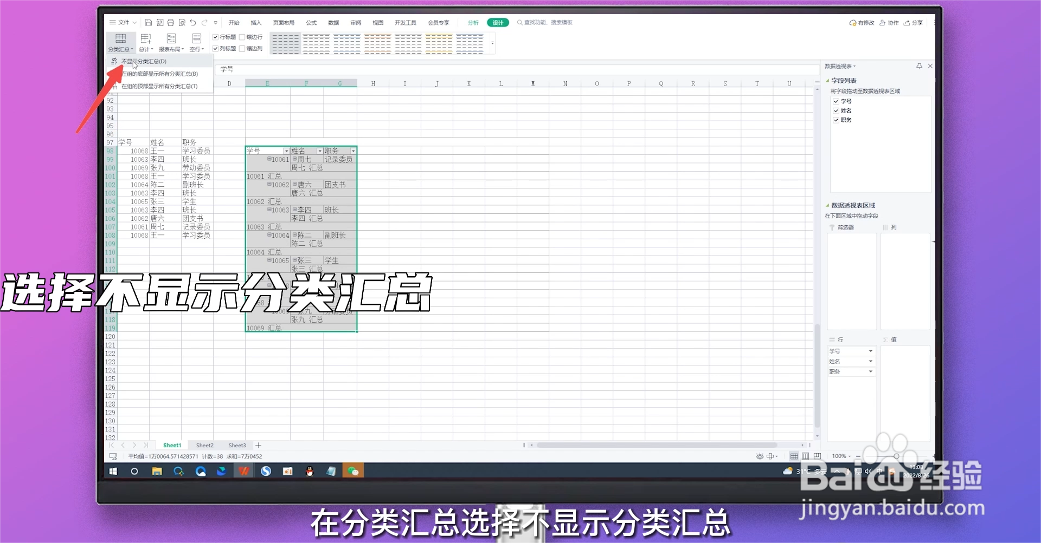The image size is (1041, 543).
Task: Jump to first sheet navigation arrow
Action: click(112, 445)
